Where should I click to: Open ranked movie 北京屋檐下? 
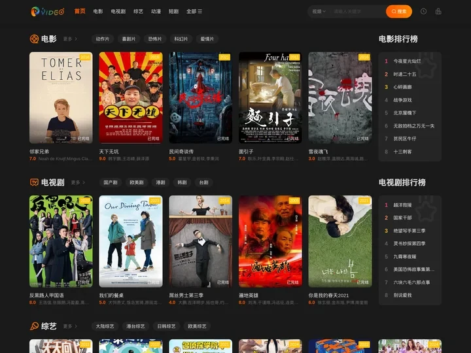(x=405, y=113)
